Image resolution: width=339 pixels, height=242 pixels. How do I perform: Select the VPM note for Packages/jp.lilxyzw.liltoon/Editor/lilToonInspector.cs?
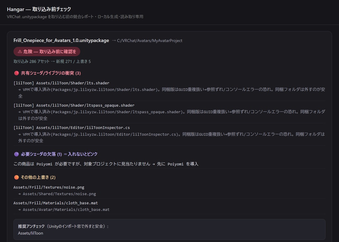tap(172, 137)
